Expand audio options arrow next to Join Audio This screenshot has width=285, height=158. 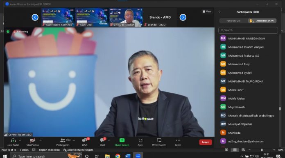pos(20,140)
